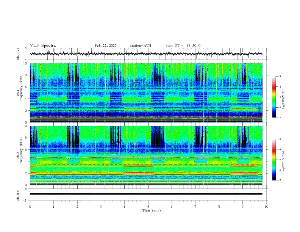The width and height of the screenshot is (300, 232).
Task: Select the ch.2 "Frequency (kHz)" axis label
Action: 21,151
